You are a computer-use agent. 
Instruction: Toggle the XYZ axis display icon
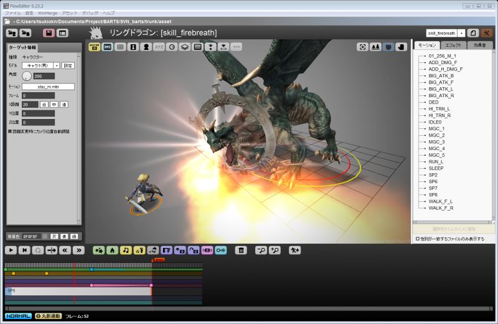click(x=159, y=47)
